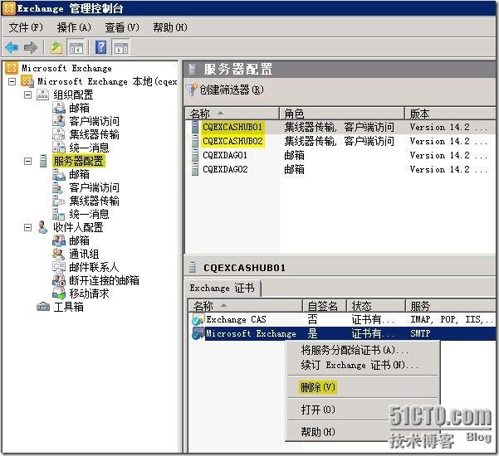Image resolution: width=499 pixels, height=456 pixels.
Task: Click the blue Back arrow toolbar icon
Action: (x=12, y=48)
